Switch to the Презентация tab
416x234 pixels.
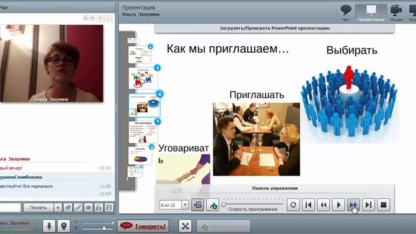pos(370,12)
